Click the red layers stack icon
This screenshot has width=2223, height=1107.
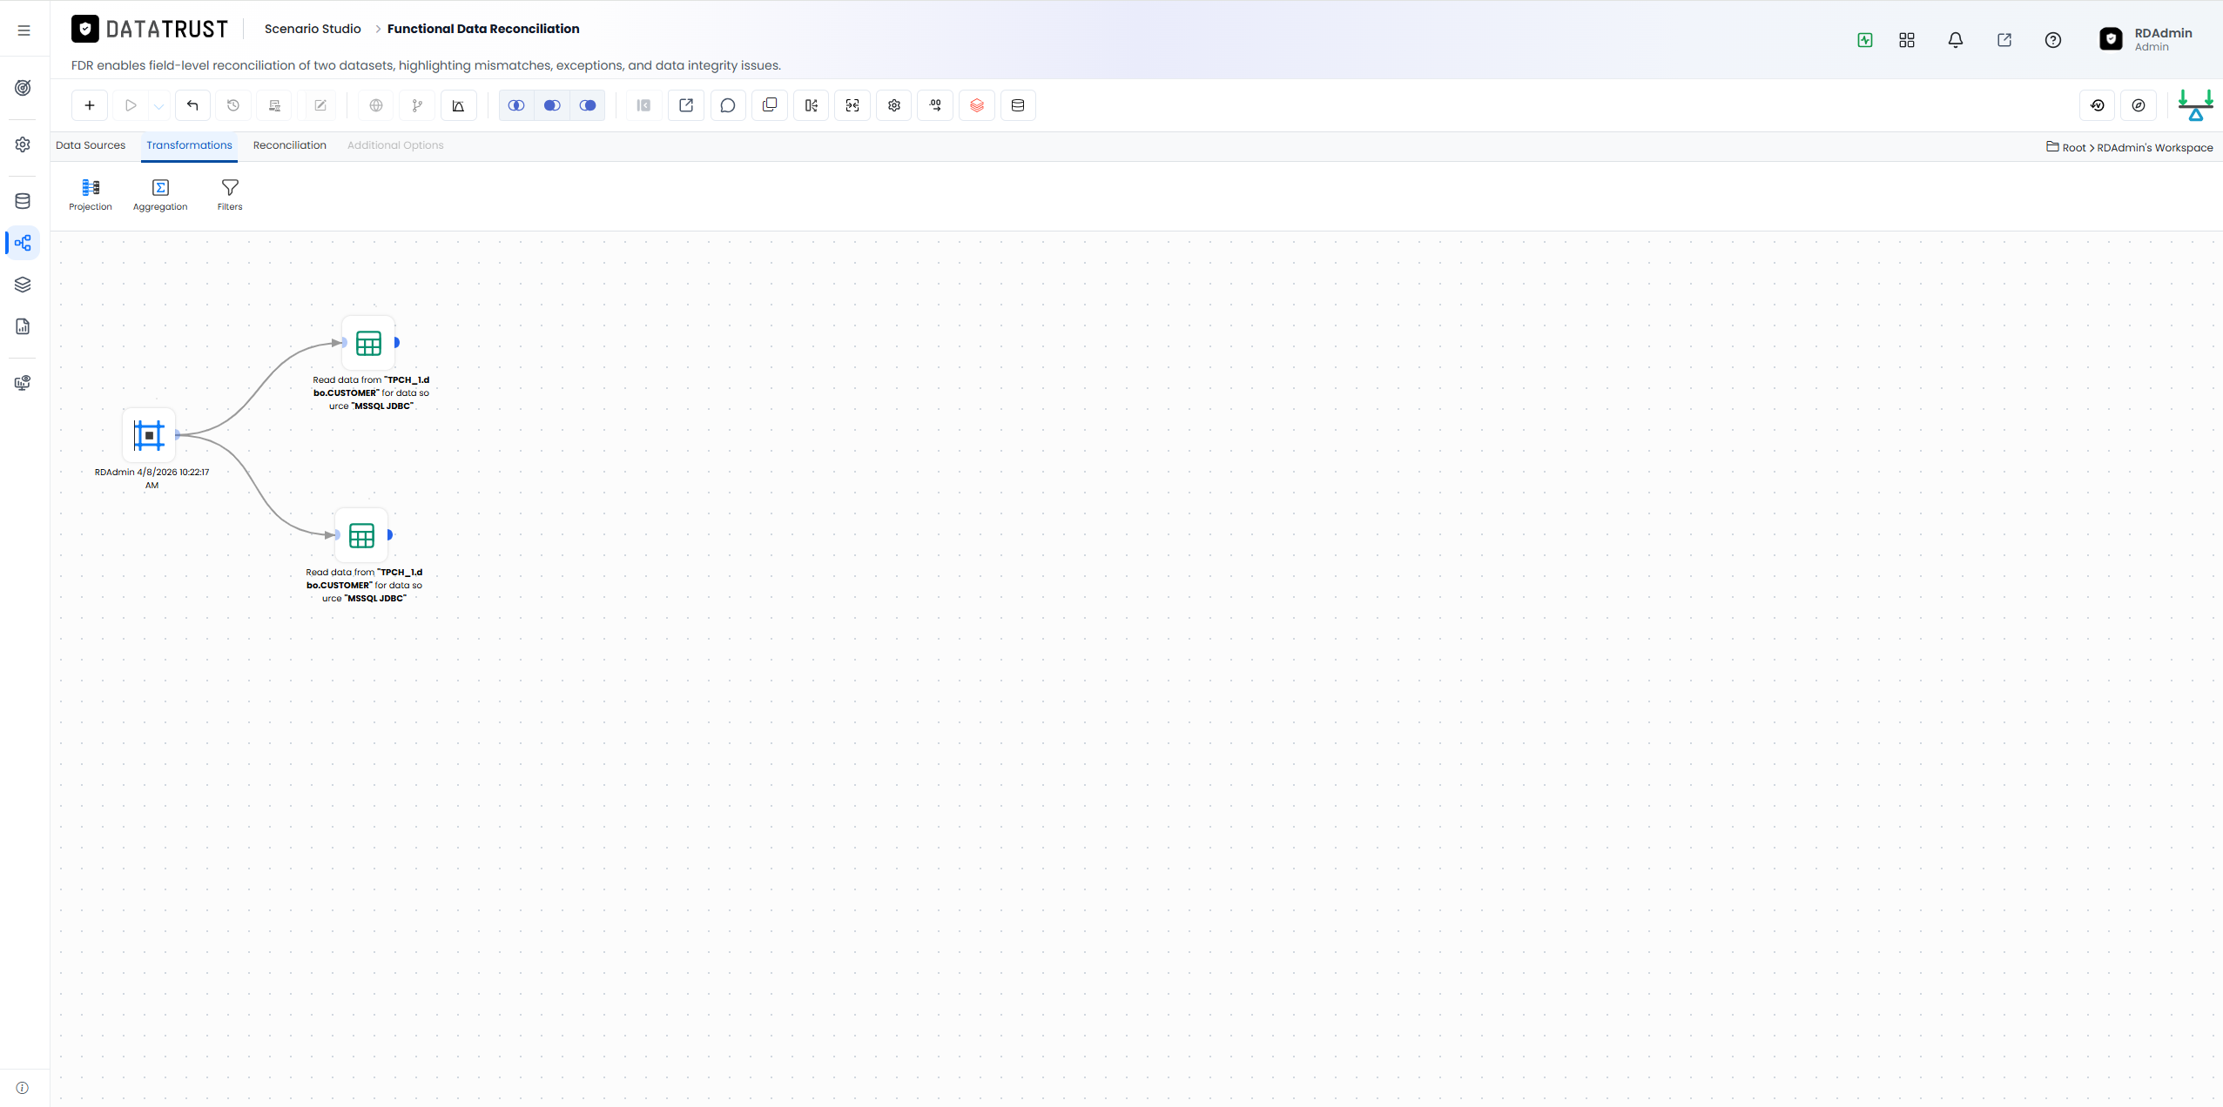click(977, 105)
